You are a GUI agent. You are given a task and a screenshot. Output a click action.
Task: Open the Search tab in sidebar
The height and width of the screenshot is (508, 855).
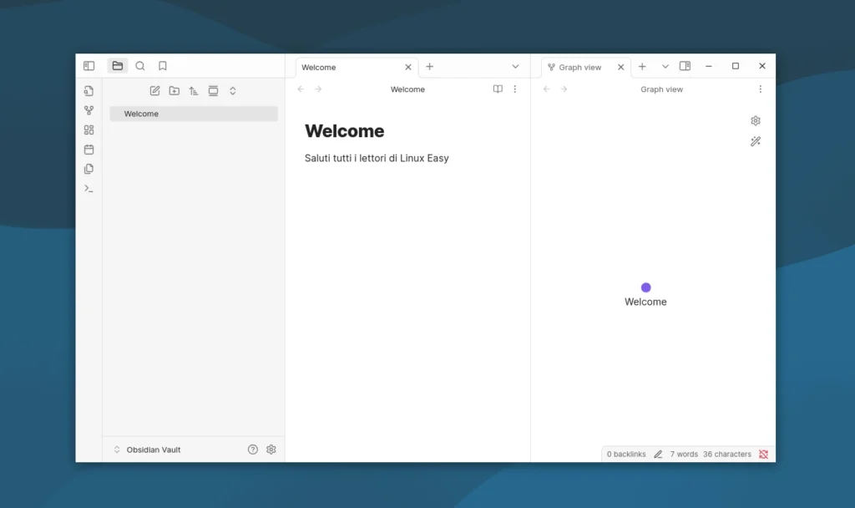tap(140, 66)
